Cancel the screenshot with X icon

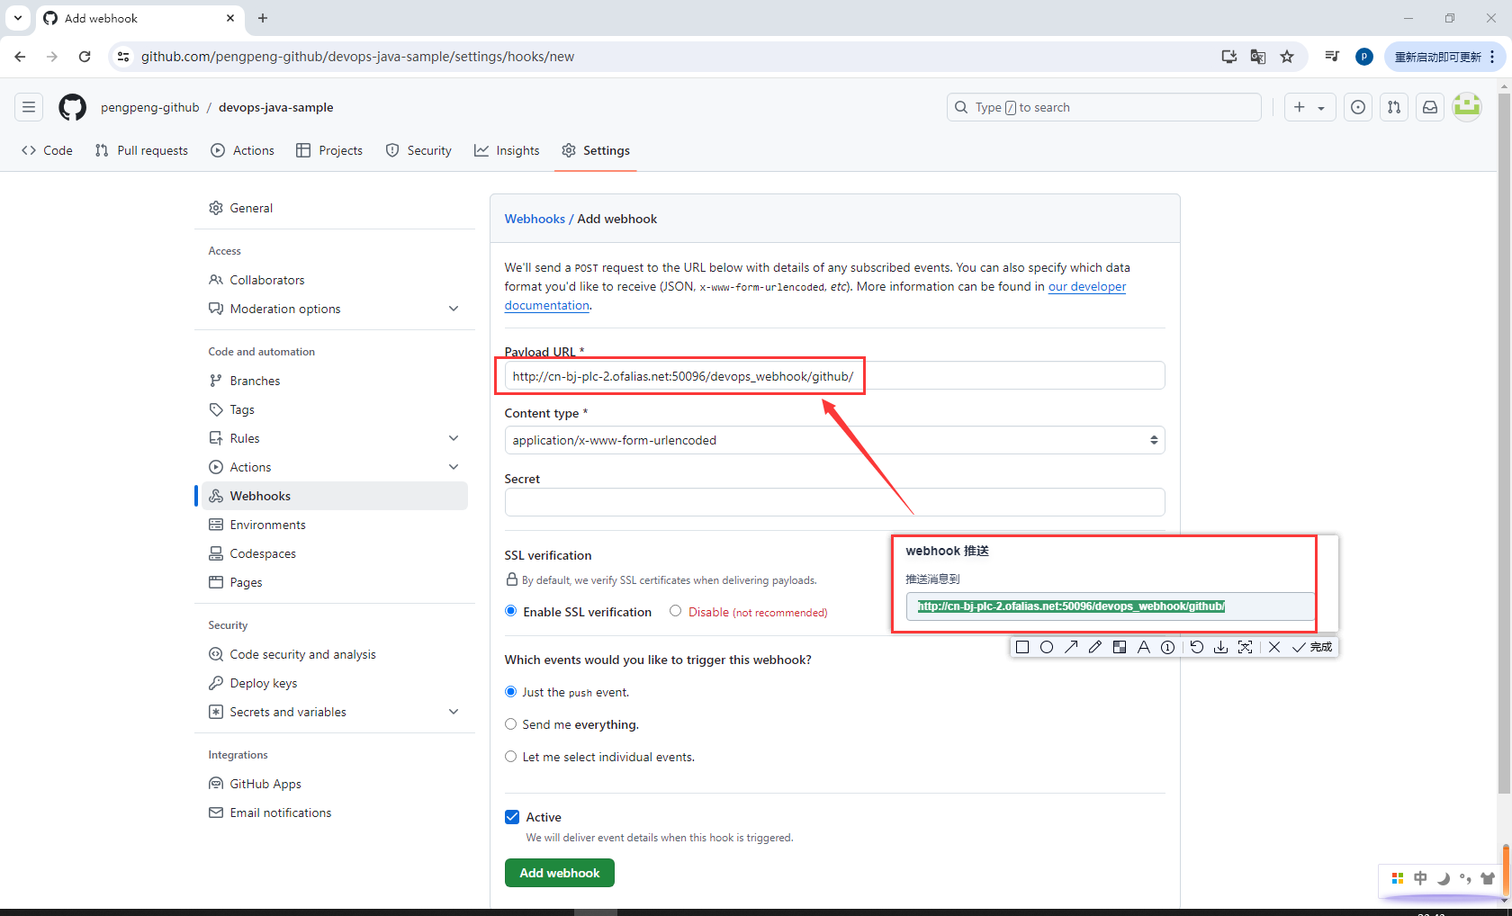pyautogui.click(x=1274, y=647)
